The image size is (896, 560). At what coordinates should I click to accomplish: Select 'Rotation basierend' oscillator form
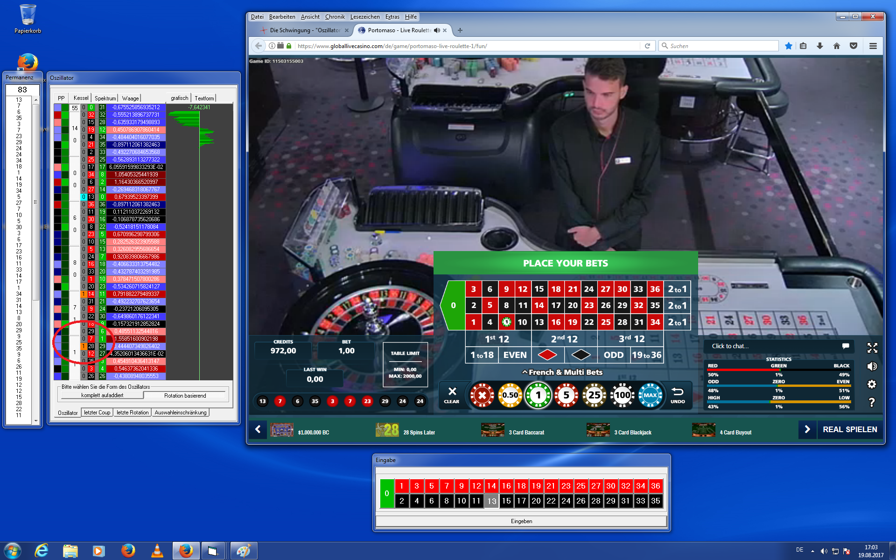coord(185,395)
